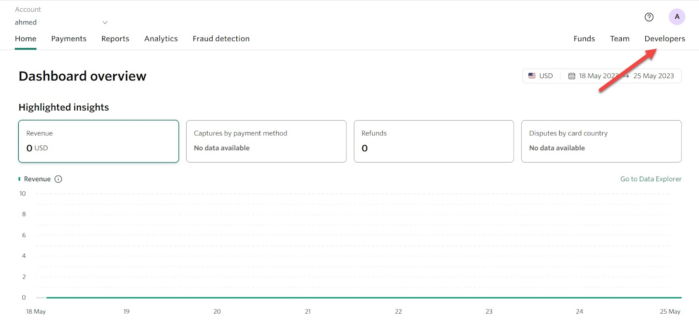Expand the ahmed account dropdown chevron

(105, 22)
